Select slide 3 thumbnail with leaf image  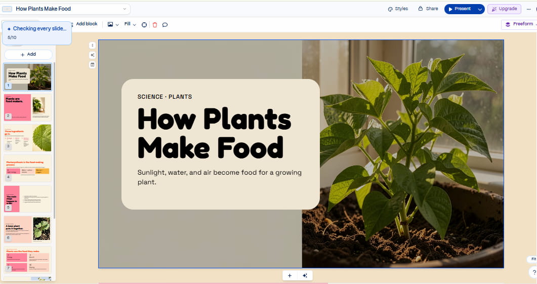coord(28,138)
